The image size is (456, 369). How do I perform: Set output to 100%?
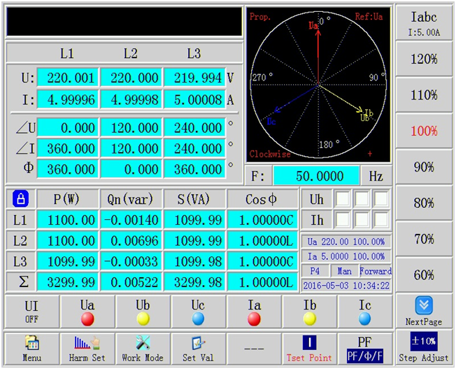pos(424,131)
